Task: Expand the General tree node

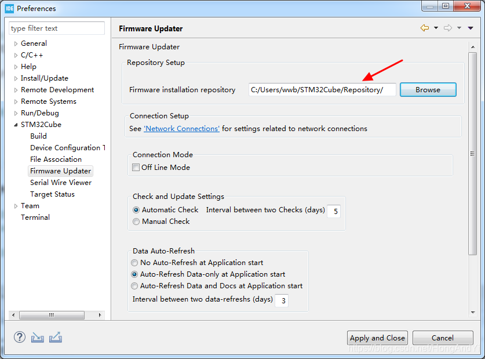Action: coord(16,43)
